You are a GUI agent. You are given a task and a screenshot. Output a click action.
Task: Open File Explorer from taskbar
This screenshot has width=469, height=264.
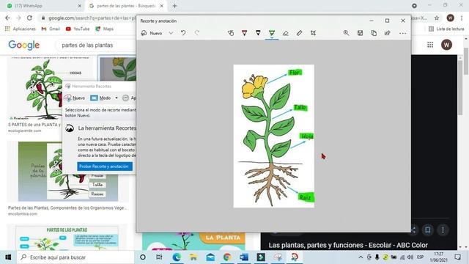[193, 257]
